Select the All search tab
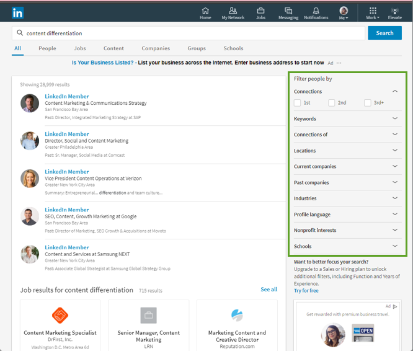Image resolution: width=413 pixels, height=351 pixels. (17, 48)
